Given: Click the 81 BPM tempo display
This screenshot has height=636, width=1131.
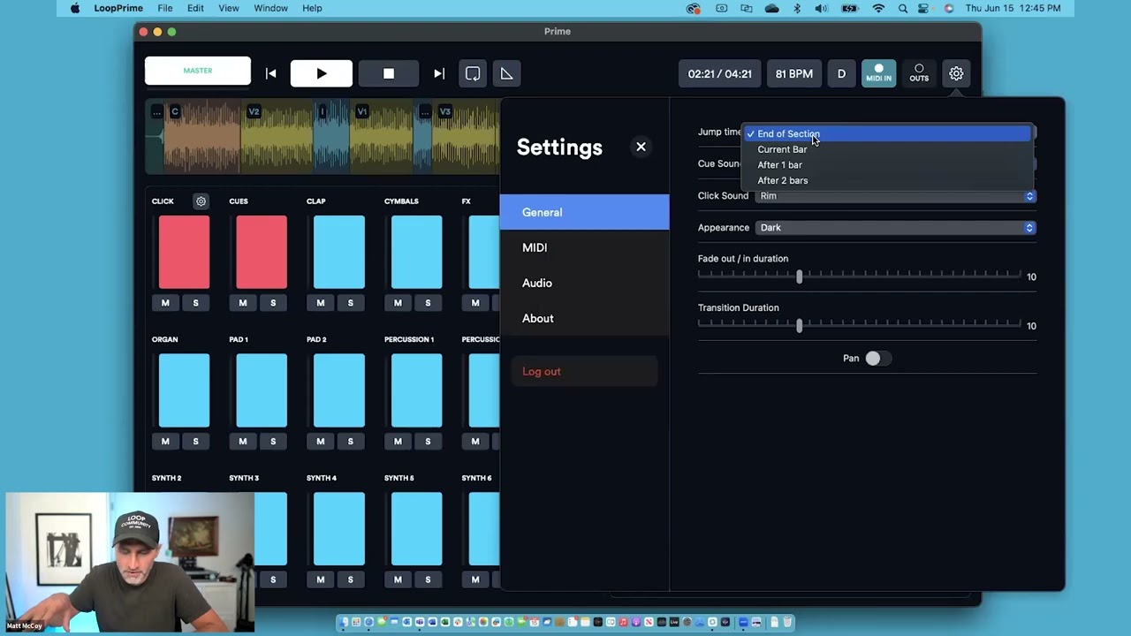Looking at the screenshot, I should click(794, 73).
